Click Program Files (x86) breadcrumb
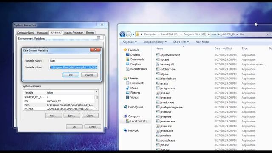This screenshot has height=153, width=272. 195,34
